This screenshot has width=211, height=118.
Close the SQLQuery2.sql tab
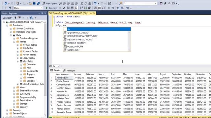point(94,13)
